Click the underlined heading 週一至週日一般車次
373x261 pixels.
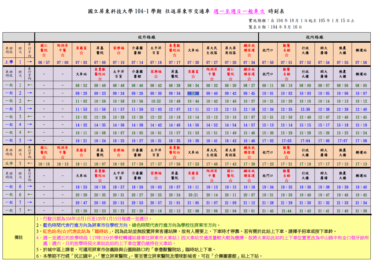[239, 12]
